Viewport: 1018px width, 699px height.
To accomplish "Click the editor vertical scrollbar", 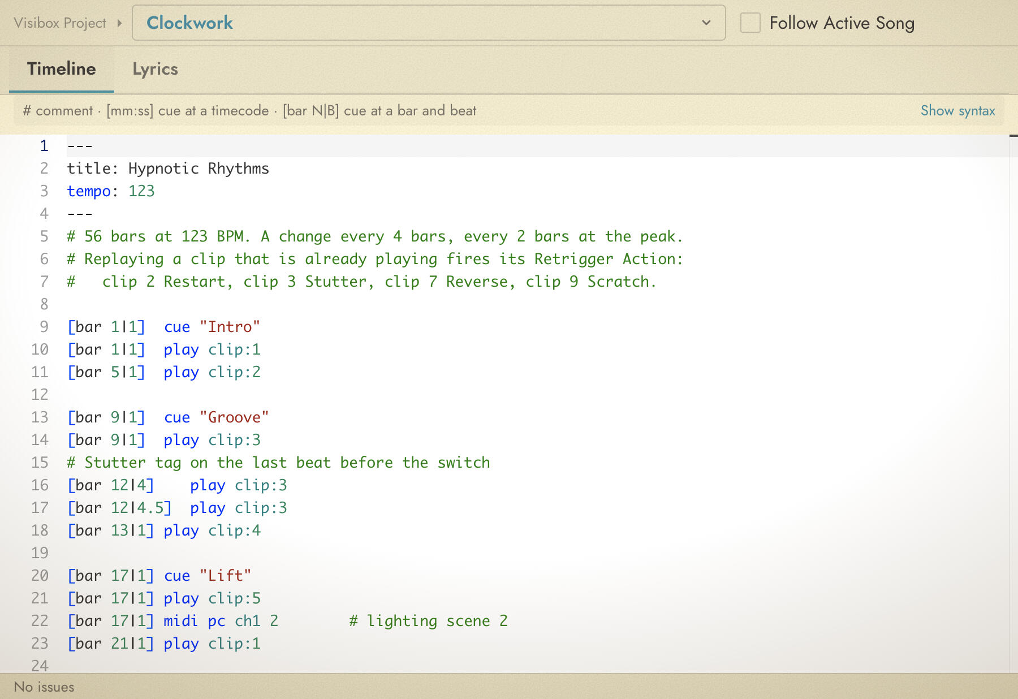I will coord(1013,404).
